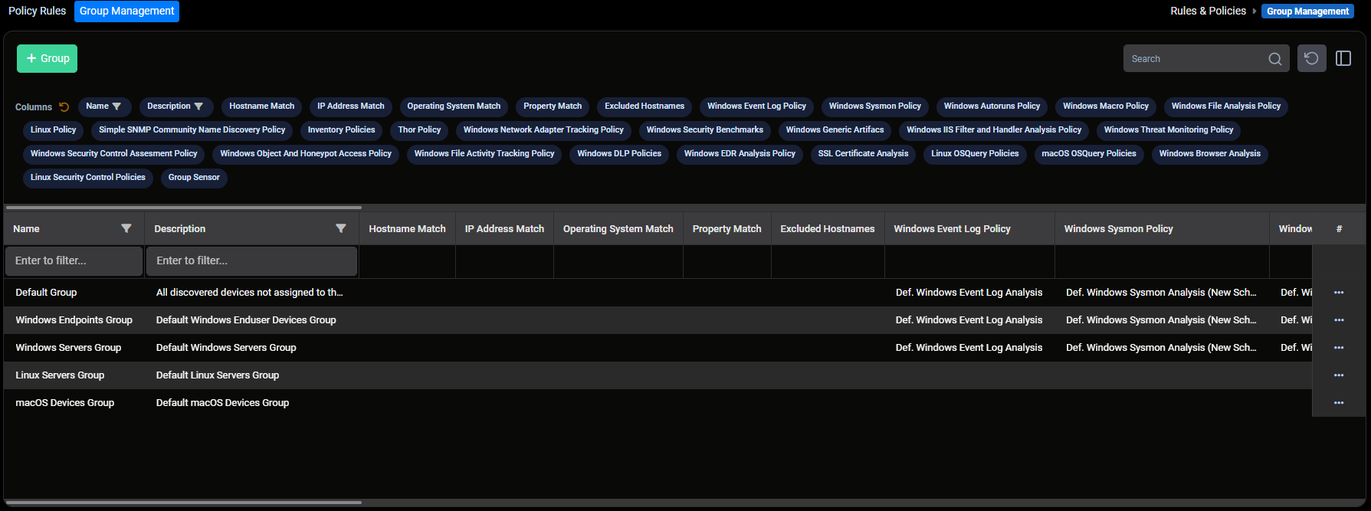Open actions menu for Linux Servers Group

pyautogui.click(x=1338, y=375)
